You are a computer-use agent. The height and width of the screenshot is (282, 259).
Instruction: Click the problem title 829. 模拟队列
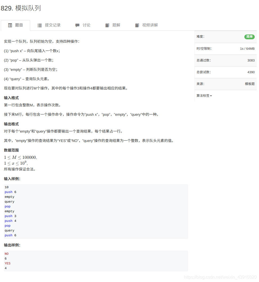coord(21,8)
